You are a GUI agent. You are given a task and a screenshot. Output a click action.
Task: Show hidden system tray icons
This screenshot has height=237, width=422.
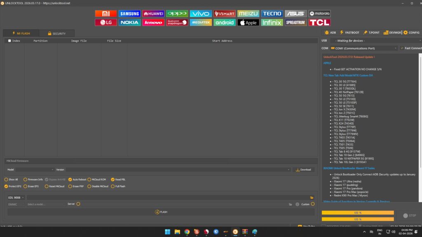[x=364, y=232]
